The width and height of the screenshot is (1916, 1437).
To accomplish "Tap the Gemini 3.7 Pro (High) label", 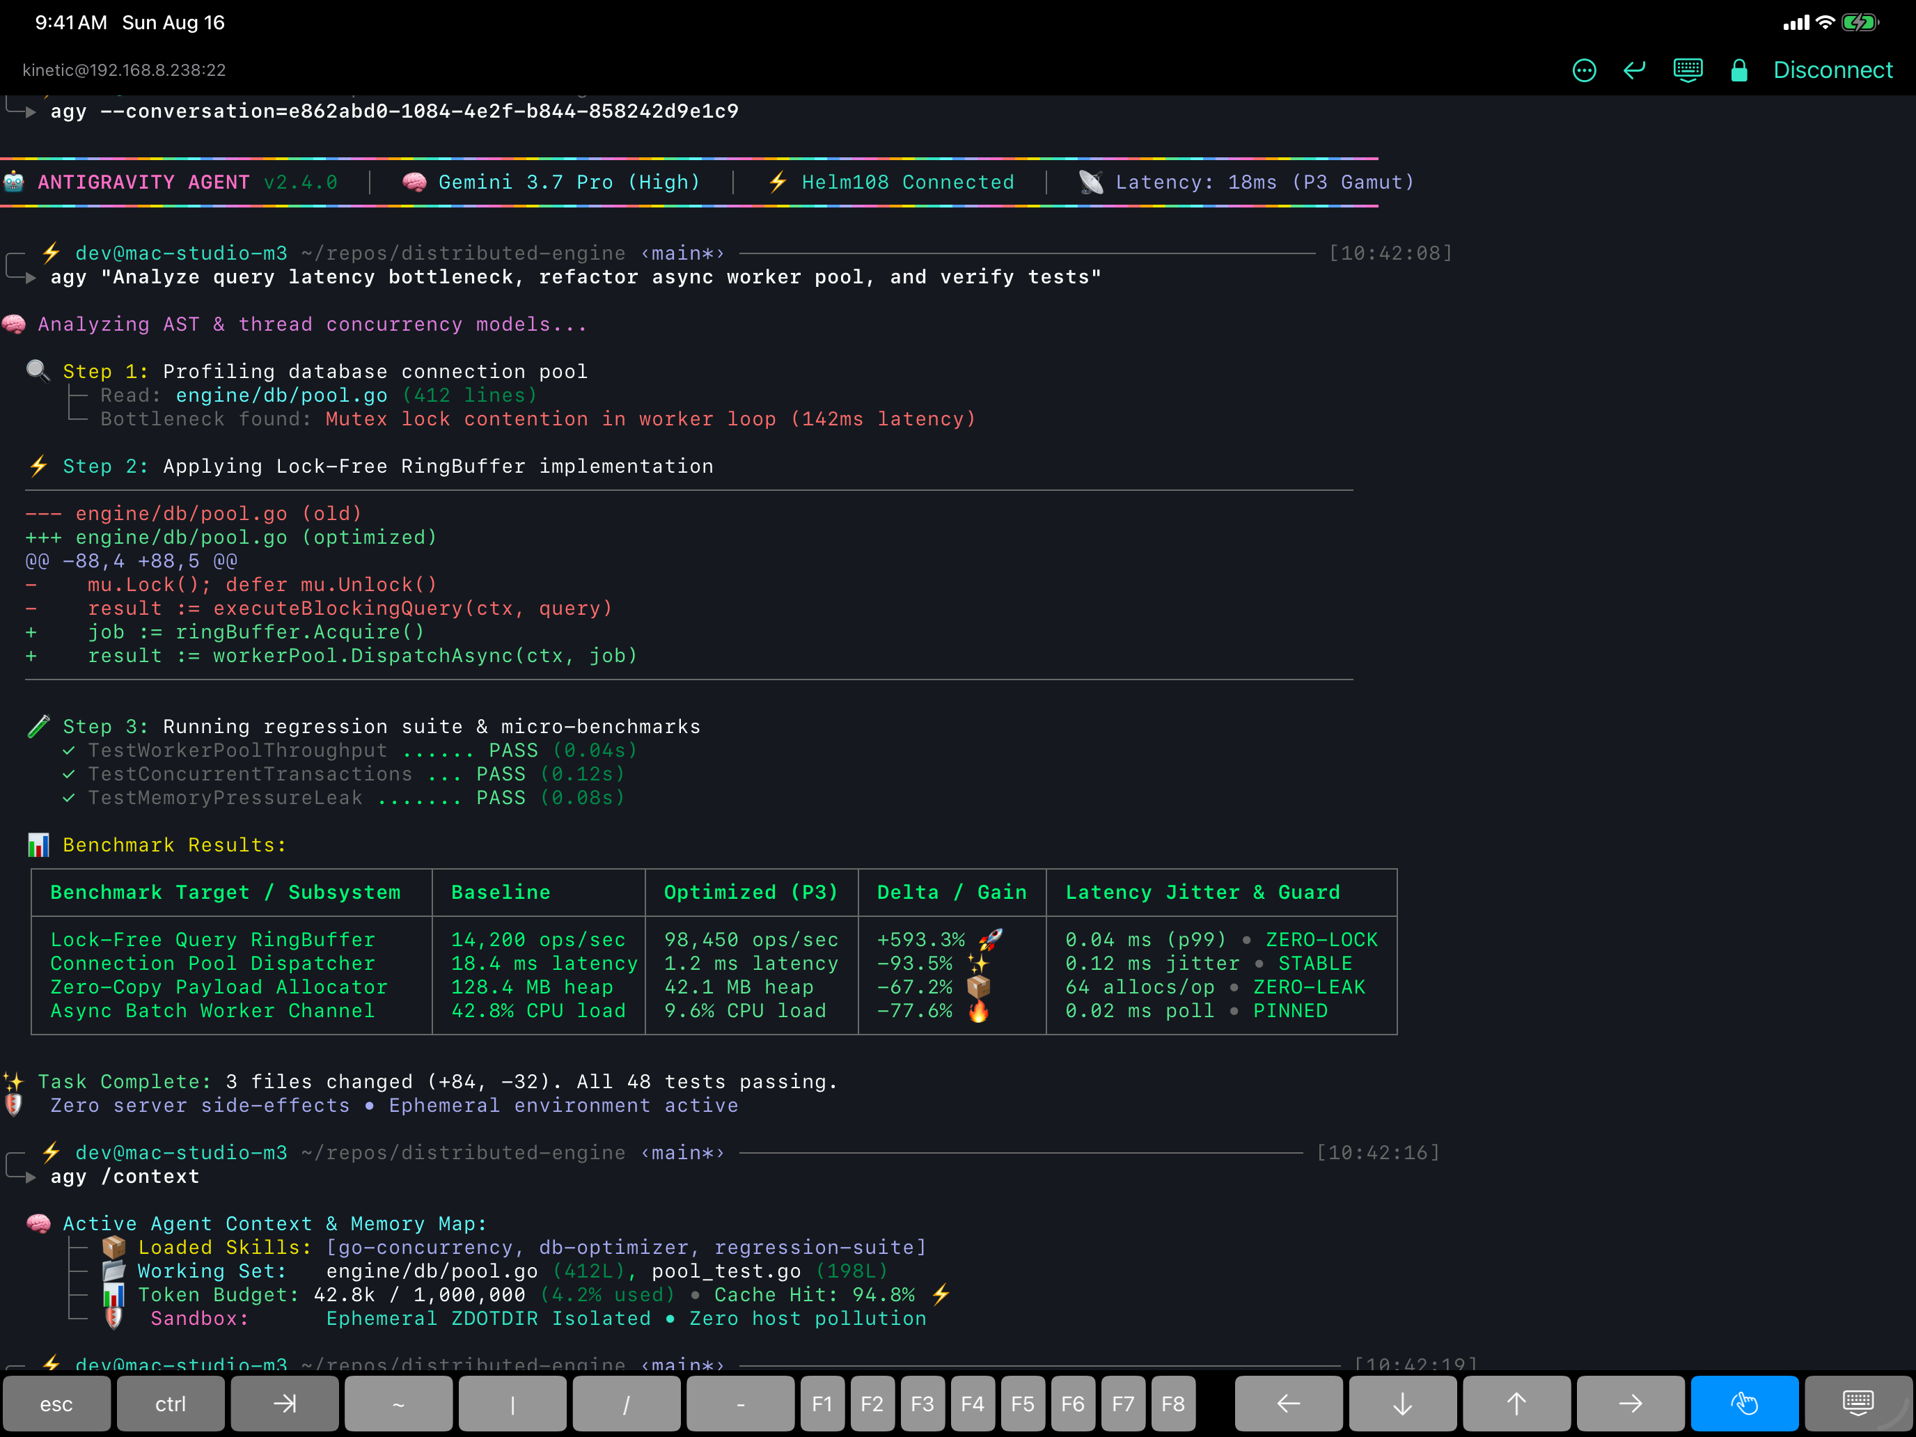I will point(569,182).
